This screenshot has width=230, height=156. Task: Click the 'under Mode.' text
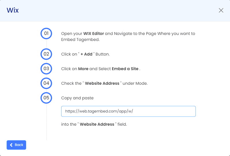(135, 83)
